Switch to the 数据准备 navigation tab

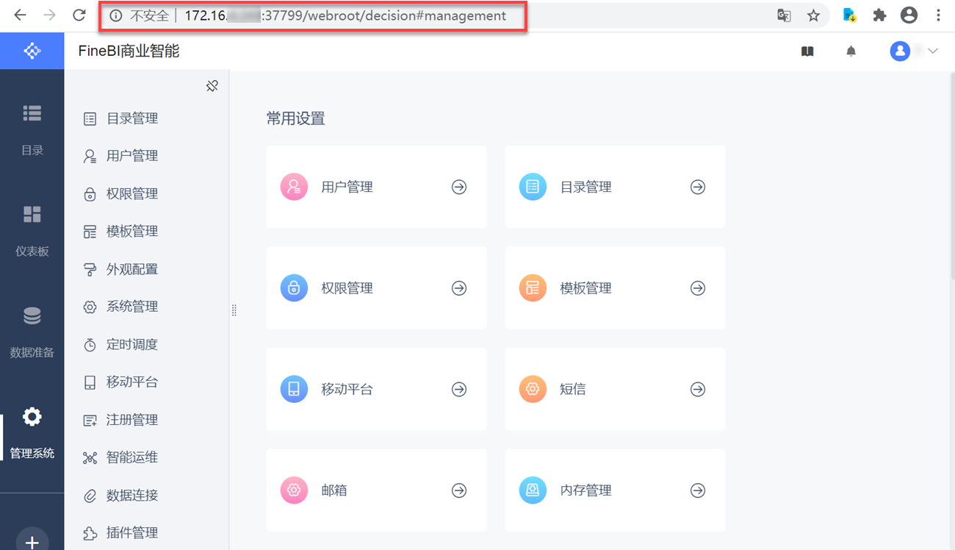pyautogui.click(x=32, y=332)
